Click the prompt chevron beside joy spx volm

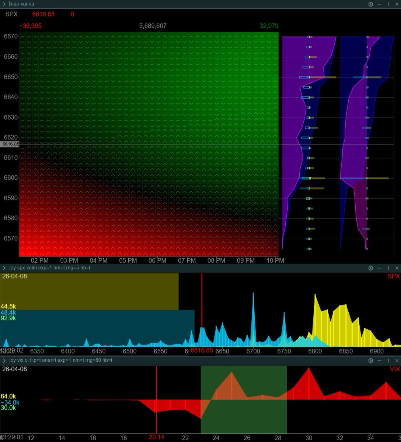click(4, 268)
